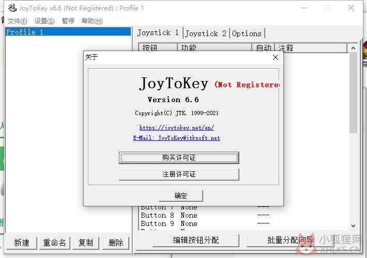The height and width of the screenshot is (258, 367).
Task: Click the 复制 profile button
Action: (x=86, y=243)
